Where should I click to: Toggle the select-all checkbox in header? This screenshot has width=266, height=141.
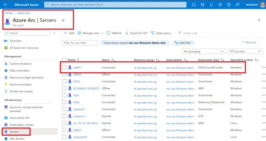tap(64, 60)
